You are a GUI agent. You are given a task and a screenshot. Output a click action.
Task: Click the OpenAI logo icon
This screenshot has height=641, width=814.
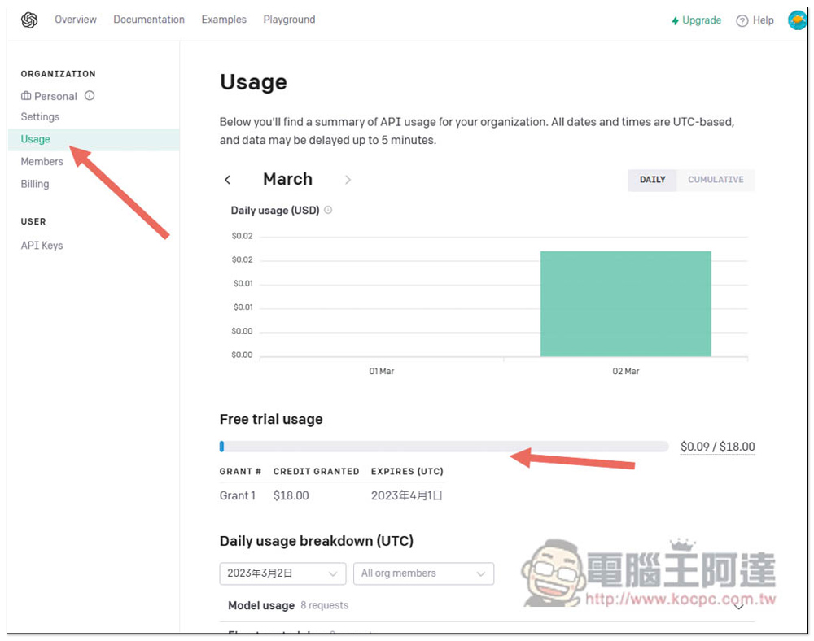coord(29,20)
